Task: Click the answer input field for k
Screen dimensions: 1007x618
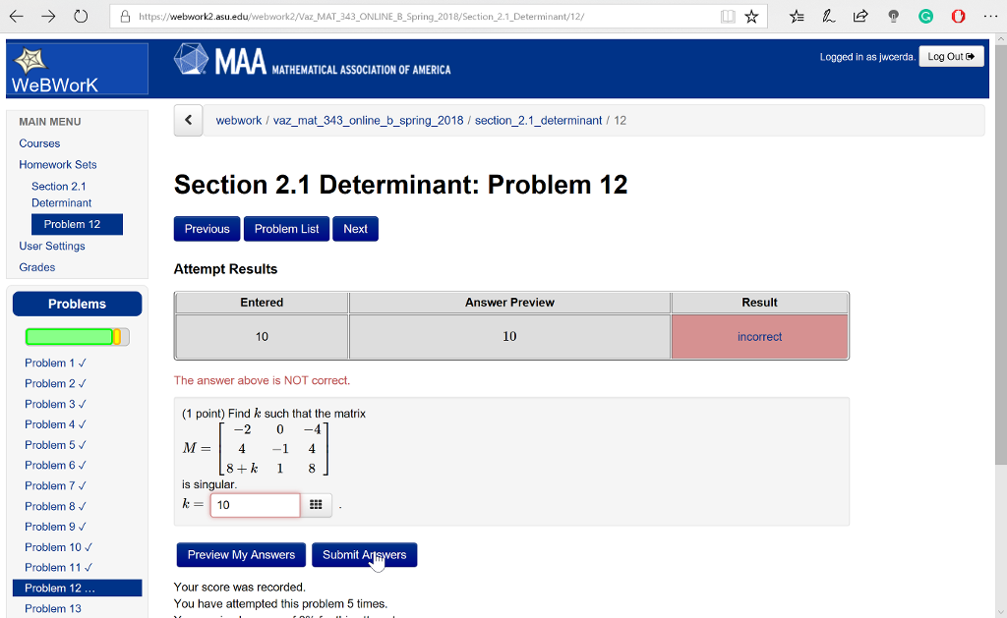Action: click(x=255, y=504)
